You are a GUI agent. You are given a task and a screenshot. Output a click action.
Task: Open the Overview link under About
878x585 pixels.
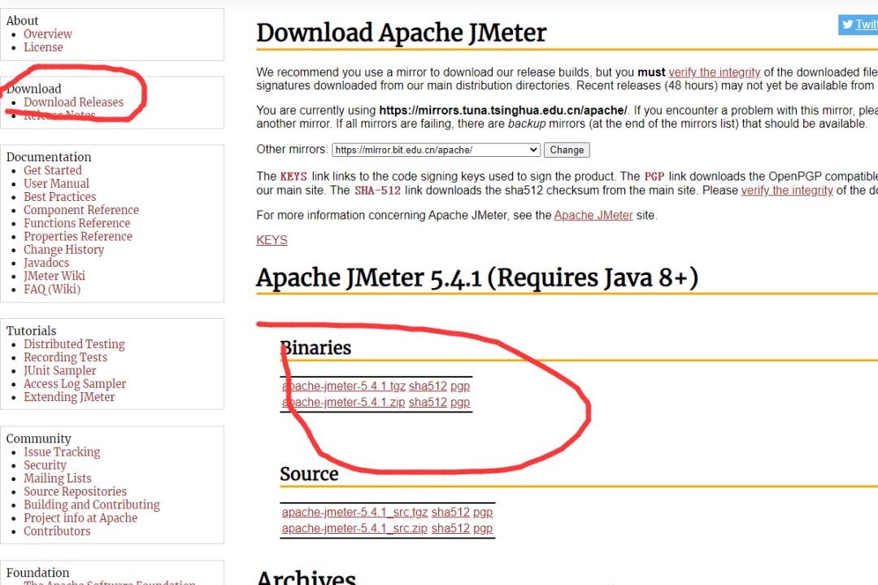pyautogui.click(x=48, y=34)
